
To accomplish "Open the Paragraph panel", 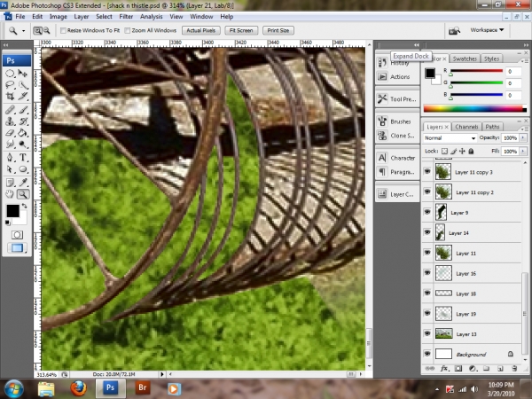I will pos(397,172).
